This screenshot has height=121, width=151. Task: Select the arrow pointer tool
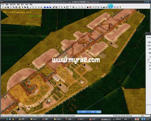[x=23, y=7]
